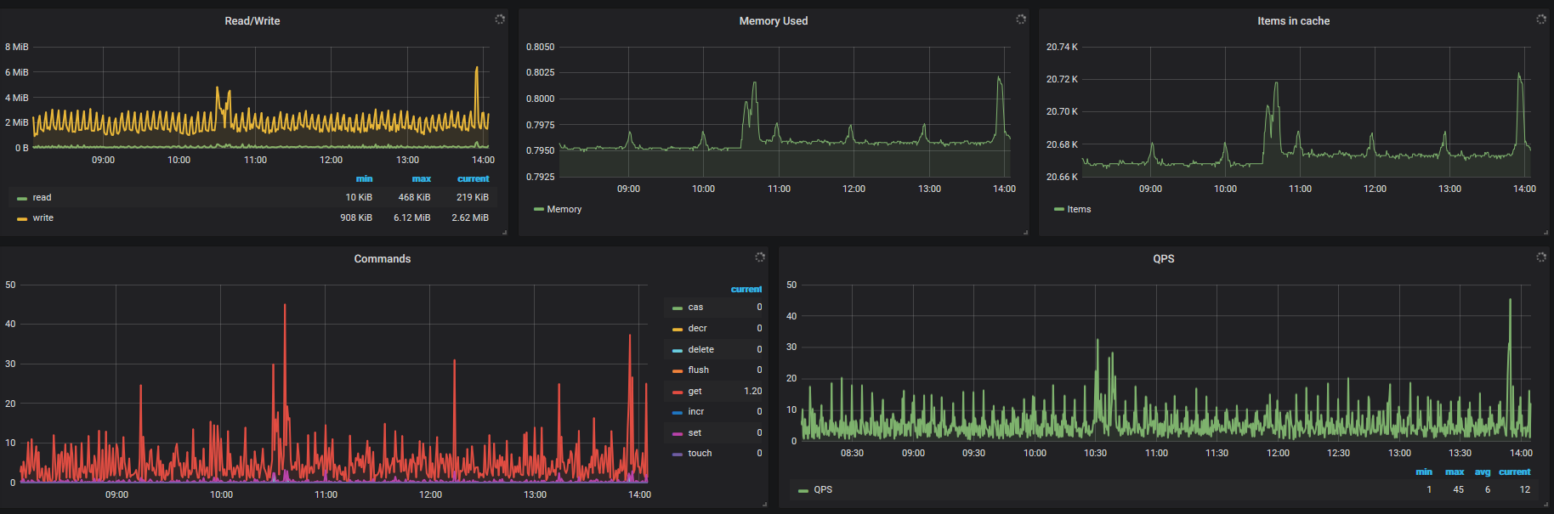Image resolution: width=1554 pixels, height=514 pixels.
Task: Toggle the Memory series legend entry
Action: point(564,209)
